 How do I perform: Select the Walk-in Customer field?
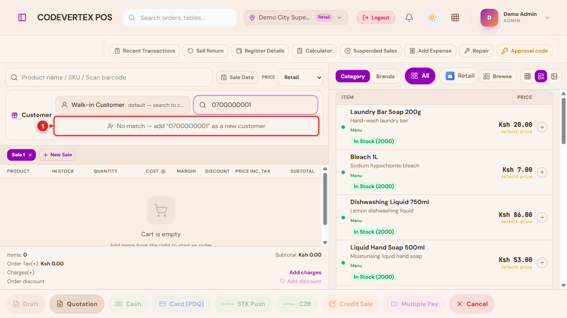(x=123, y=105)
